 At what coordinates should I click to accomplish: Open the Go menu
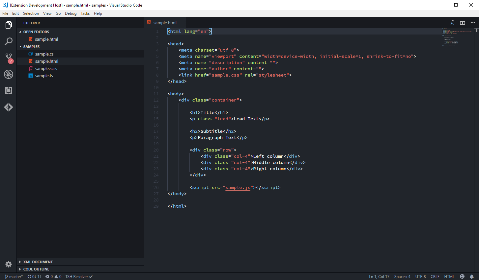pos(58,13)
